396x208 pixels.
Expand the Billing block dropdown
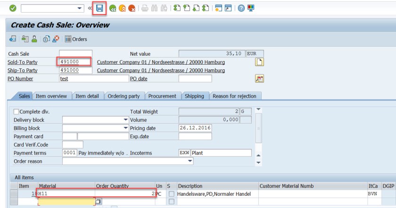click(125, 128)
